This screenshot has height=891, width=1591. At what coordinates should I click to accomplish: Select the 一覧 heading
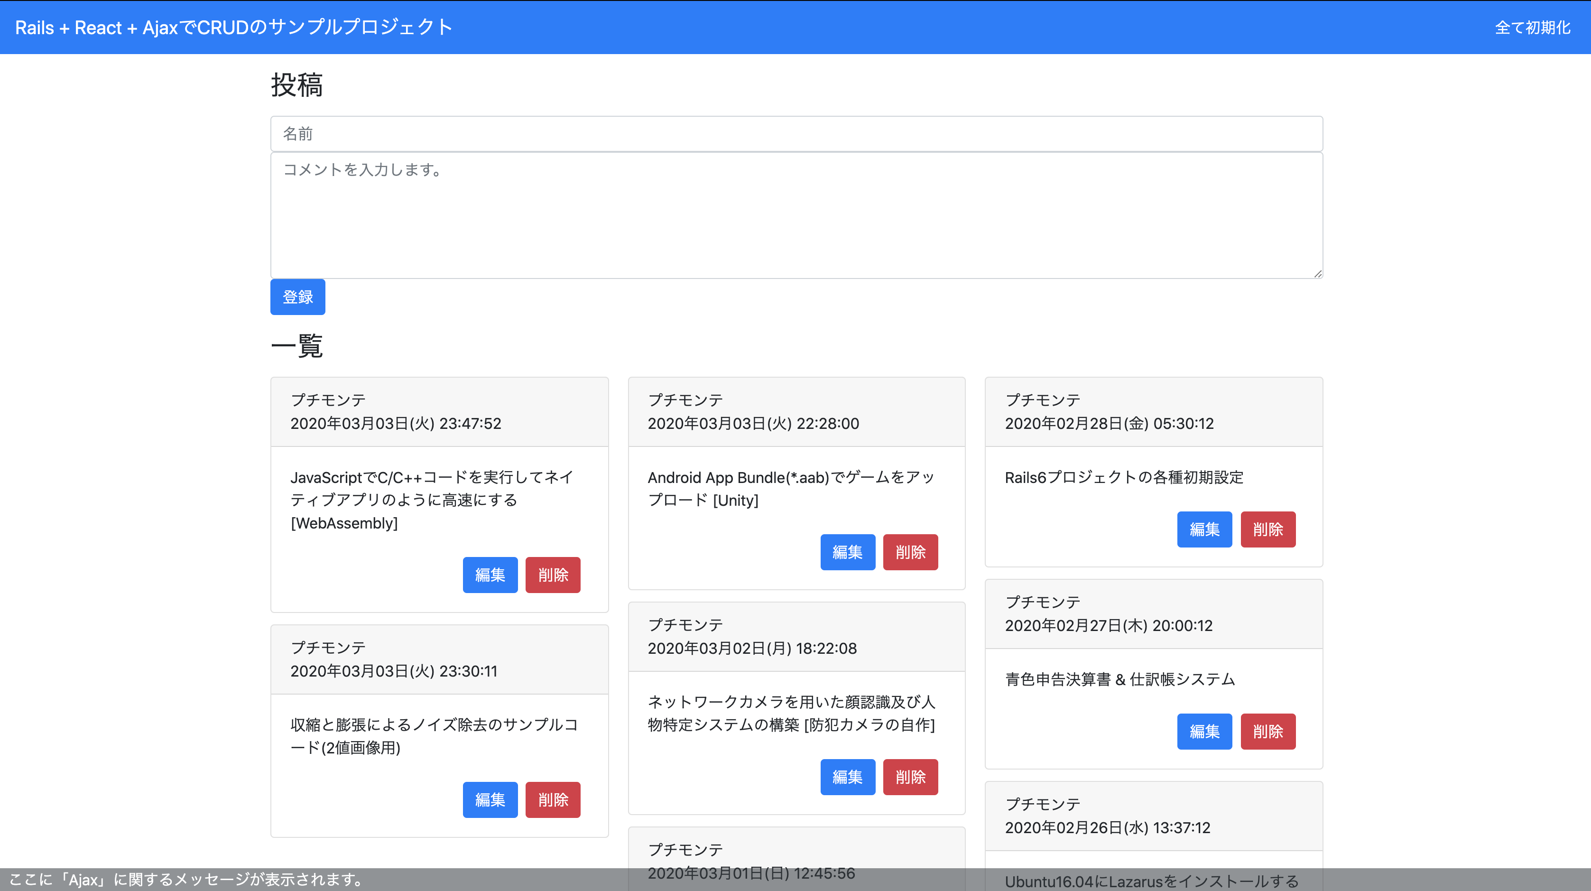point(297,346)
